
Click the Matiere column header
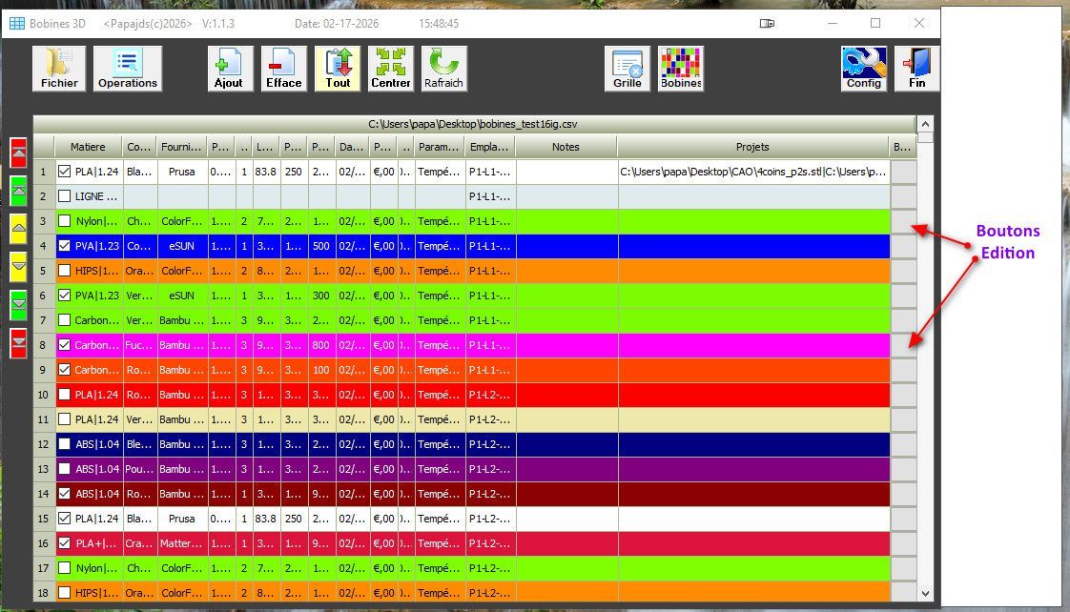coord(88,147)
